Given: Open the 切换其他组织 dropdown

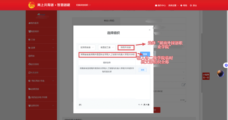Looking at the screenshot, I should [x=83, y=5].
